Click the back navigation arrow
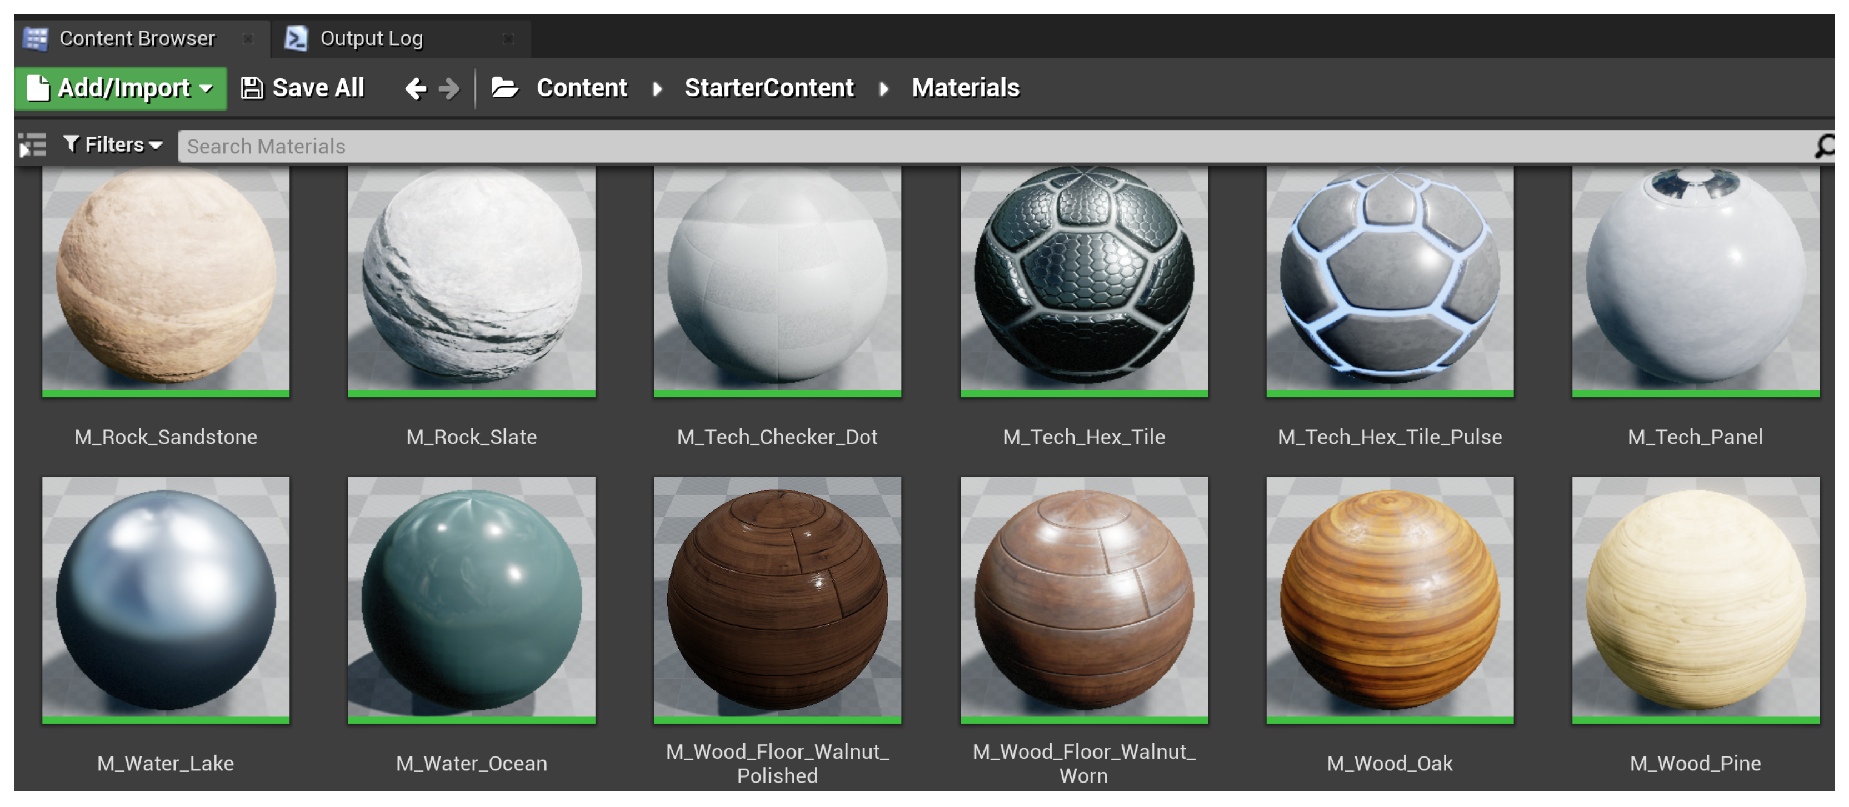1849x807 pixels. tap(416, 88)
